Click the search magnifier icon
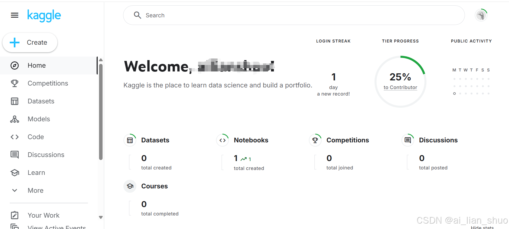The image size is (509, 229). (137, 15)
